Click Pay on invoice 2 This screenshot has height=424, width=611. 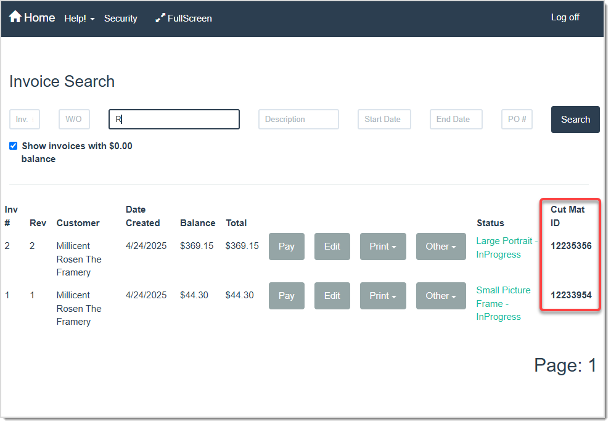coord(286,246)
